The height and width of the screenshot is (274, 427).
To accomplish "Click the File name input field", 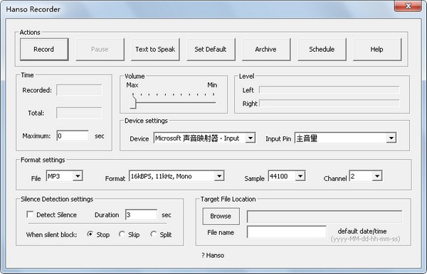I will click(287, 232).
